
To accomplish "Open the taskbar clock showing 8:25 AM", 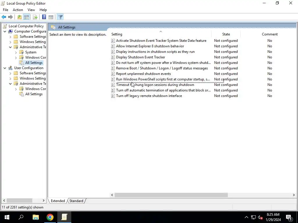I will [x=273, y=217].
